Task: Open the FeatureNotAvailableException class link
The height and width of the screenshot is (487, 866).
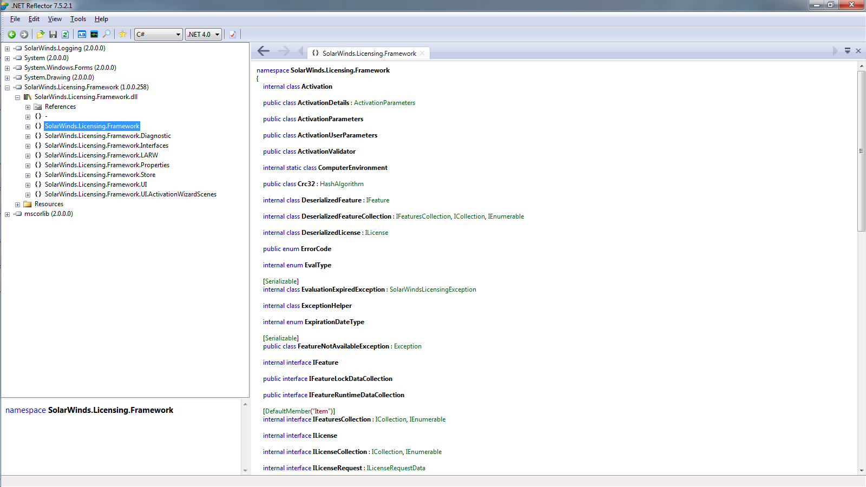Action: point(343,346)
